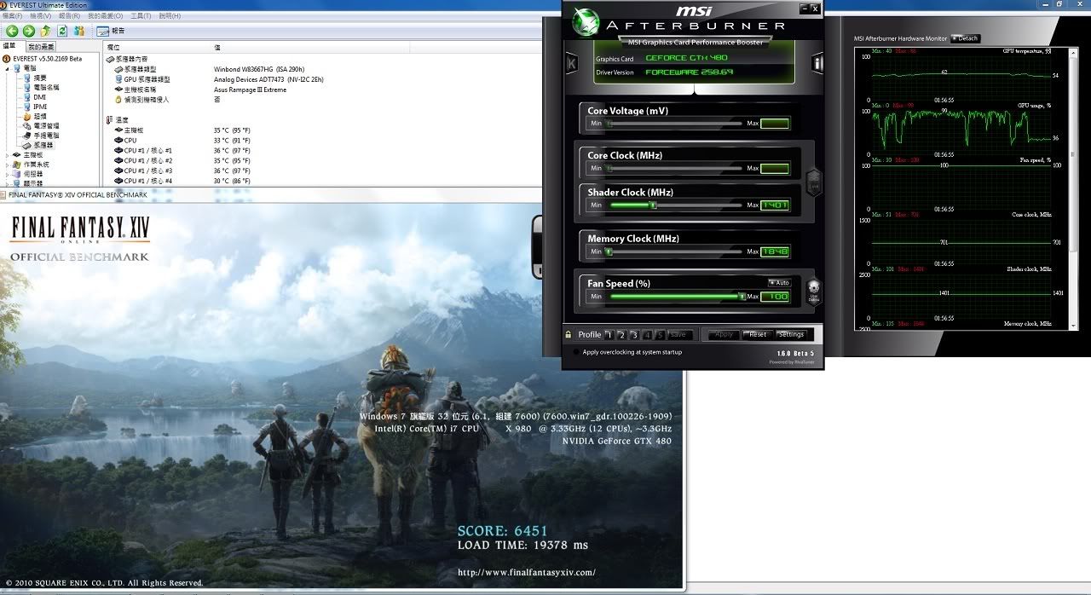Click the Core Voltage value field
The image size is (1091, 595).
[x=774, y=124]
